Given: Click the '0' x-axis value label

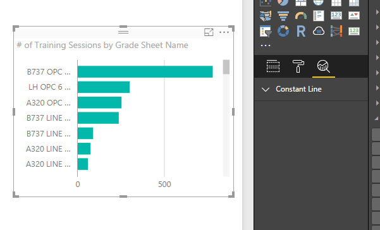Looking at the screenshot, I should click(78, 185).
